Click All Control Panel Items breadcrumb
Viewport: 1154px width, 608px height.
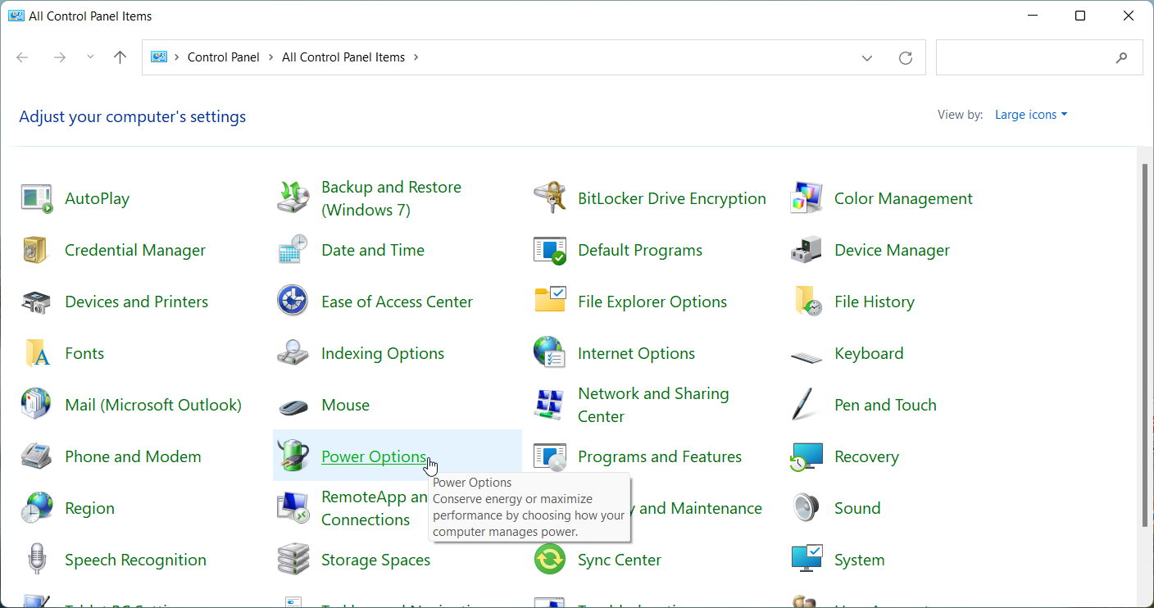pyautogui.click(x=343, y=57)
